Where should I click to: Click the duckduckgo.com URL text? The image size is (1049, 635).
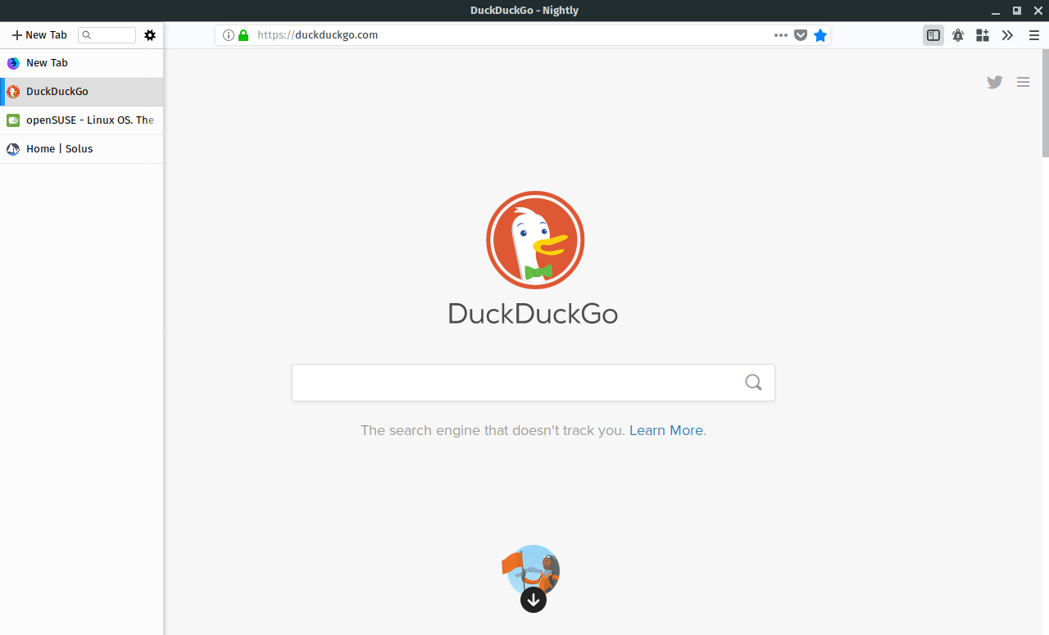(317, 35)
